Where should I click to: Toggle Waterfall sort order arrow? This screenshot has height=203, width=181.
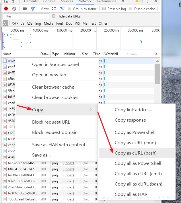[156, 54]
